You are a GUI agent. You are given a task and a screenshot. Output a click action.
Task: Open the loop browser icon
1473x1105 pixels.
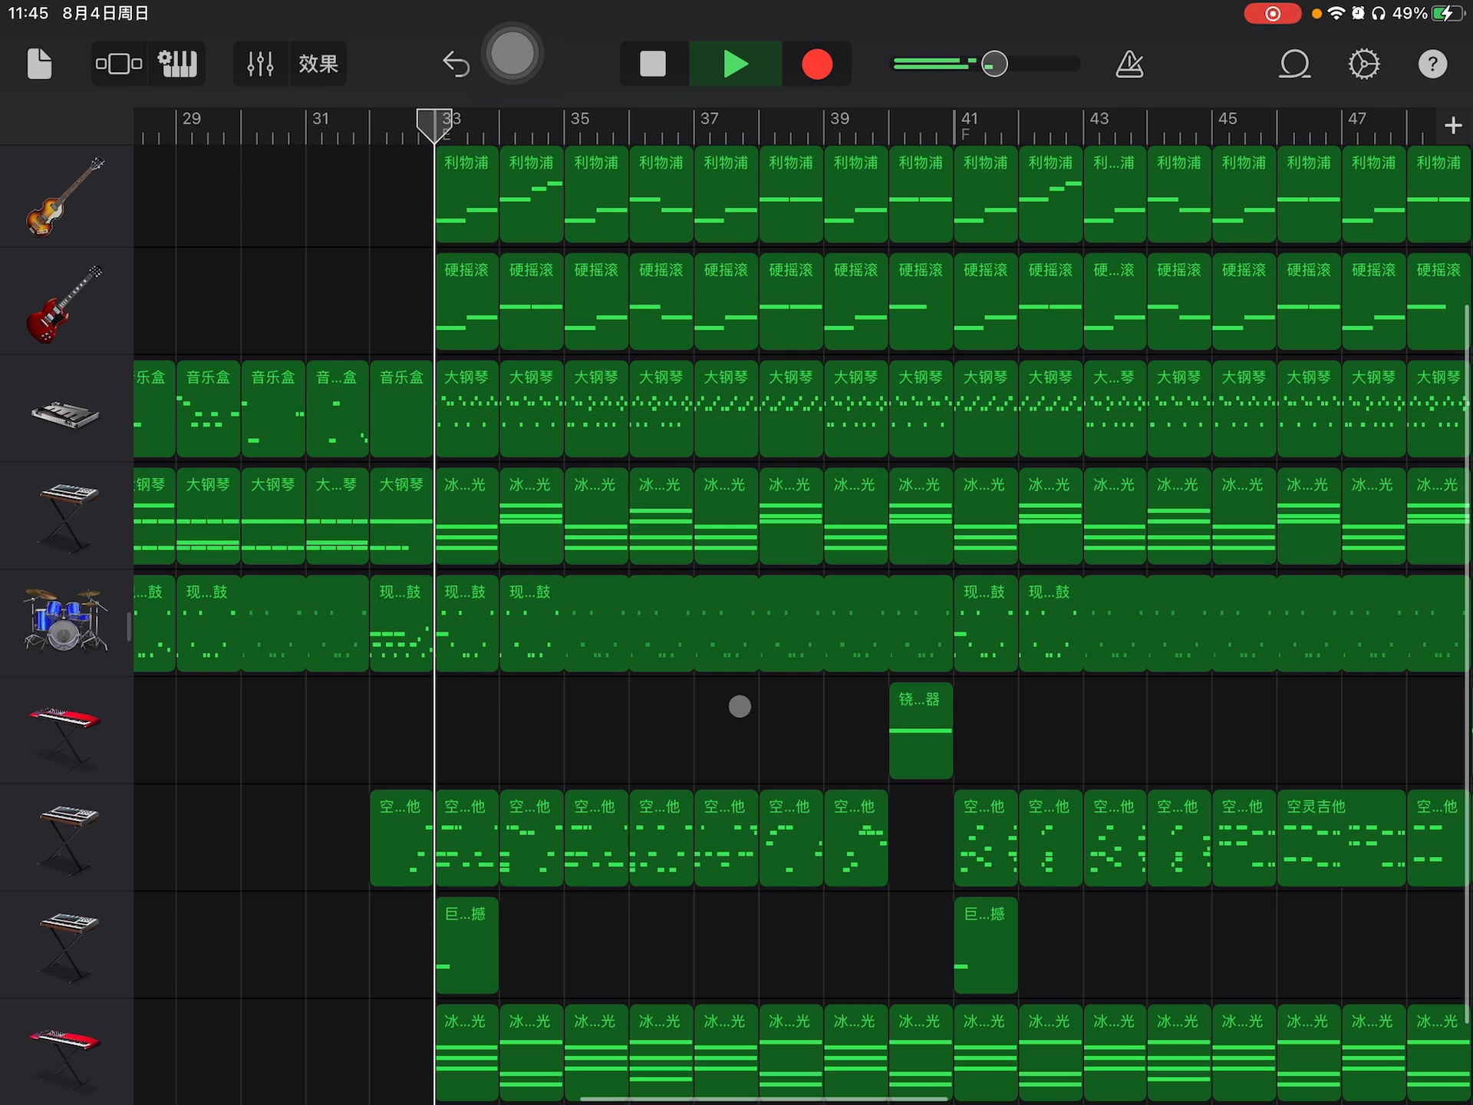pyautogui.click(x=1294, y=64)
